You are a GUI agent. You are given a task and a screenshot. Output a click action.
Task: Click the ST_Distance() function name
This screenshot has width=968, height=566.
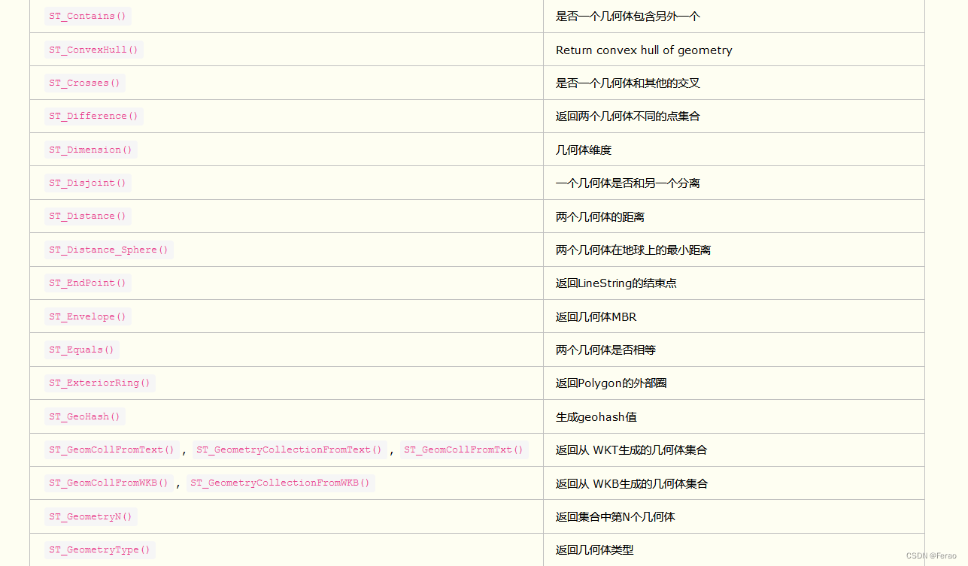[x=88, y=216]
